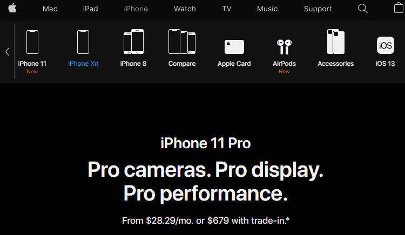Open the Compare three-phones icon

pos(182,42)
